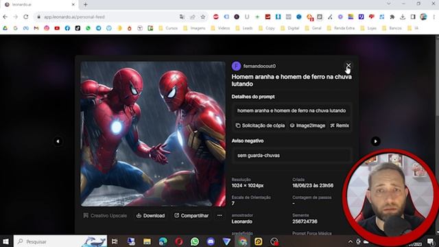Click the browser forward arrow

pyautogui.click(x=15, y=16)
